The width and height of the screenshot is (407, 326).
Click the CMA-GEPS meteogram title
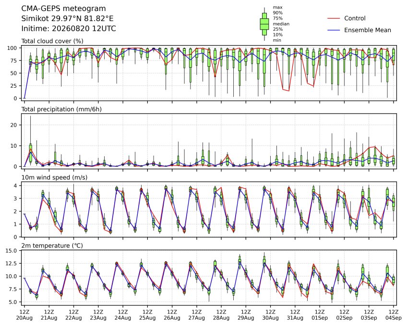tap(63, 9)
